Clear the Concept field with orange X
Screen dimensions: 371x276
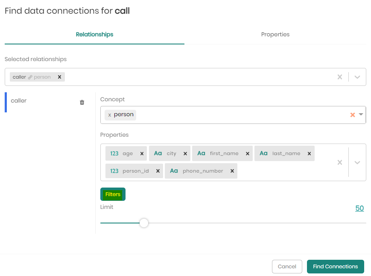pos(353,115)
